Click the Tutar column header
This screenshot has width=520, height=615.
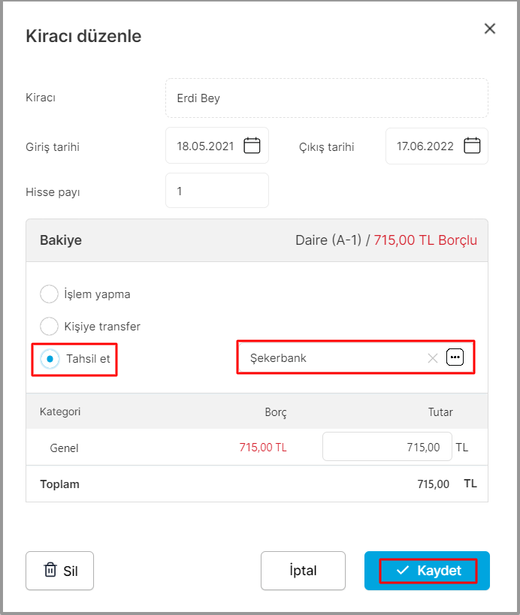point(440,412)
